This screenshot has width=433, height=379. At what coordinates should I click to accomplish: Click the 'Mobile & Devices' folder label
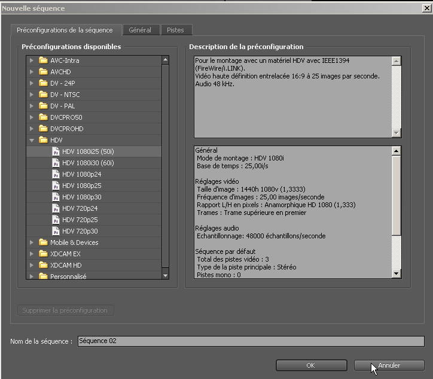74,242
